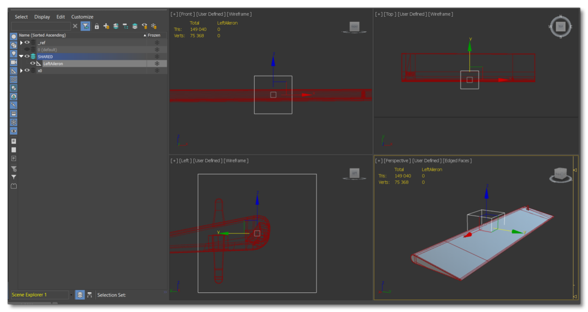
Task: Toggle visibility of the SHARED layer
Action: point(27,56)
